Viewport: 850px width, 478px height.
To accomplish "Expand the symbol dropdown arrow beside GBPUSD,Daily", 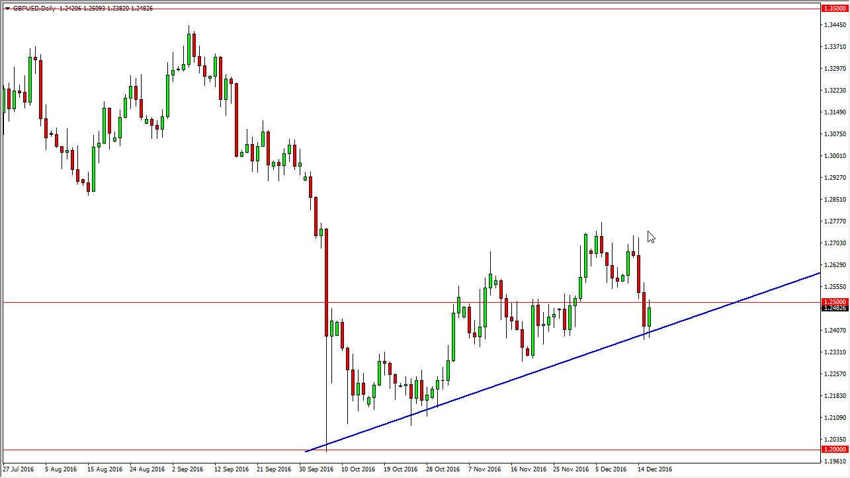I will (x=7, y=9).
